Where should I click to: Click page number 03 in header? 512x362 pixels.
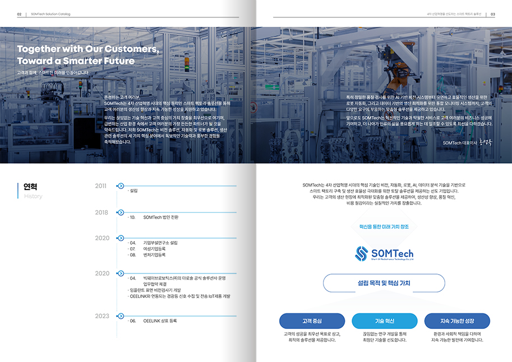[x=492, y=13]
